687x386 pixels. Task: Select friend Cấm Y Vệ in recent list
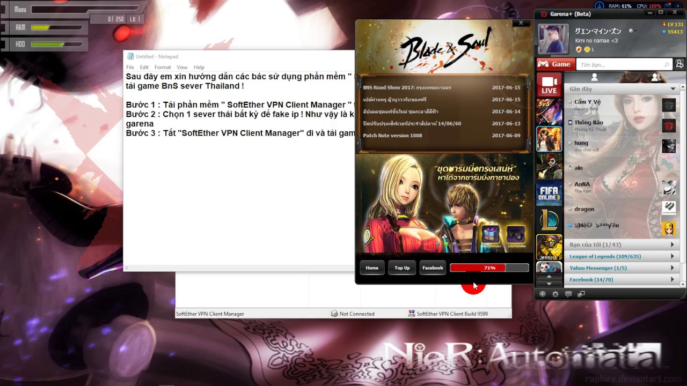pyautogui.click(x=621, y=105)
